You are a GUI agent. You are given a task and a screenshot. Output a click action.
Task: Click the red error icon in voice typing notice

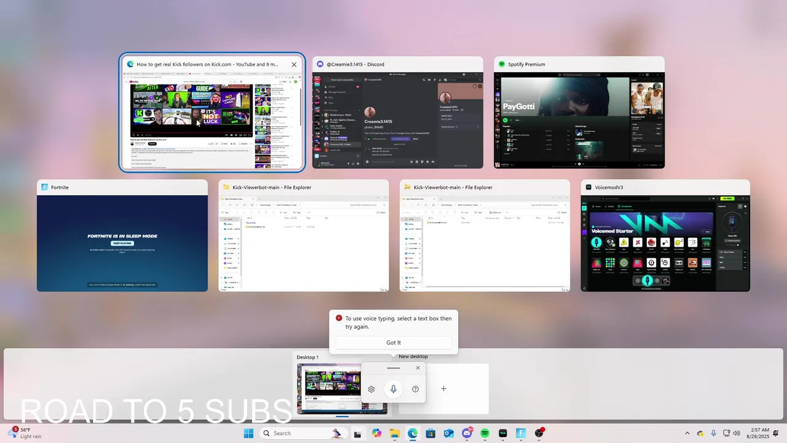tap(339, 318)
